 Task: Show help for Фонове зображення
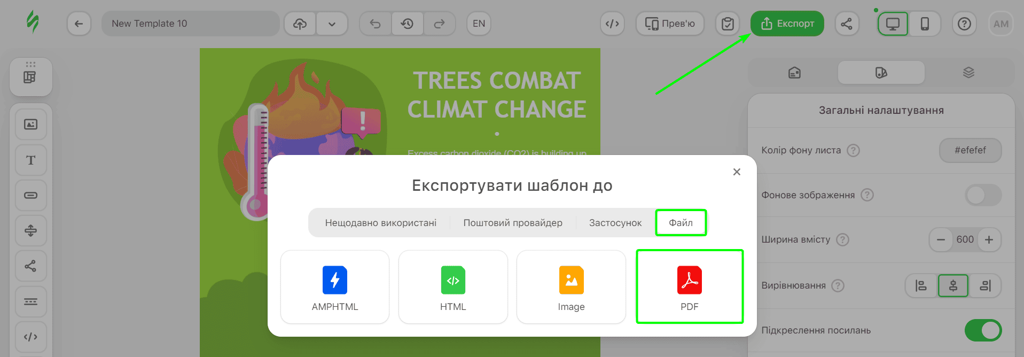point(867,195)
